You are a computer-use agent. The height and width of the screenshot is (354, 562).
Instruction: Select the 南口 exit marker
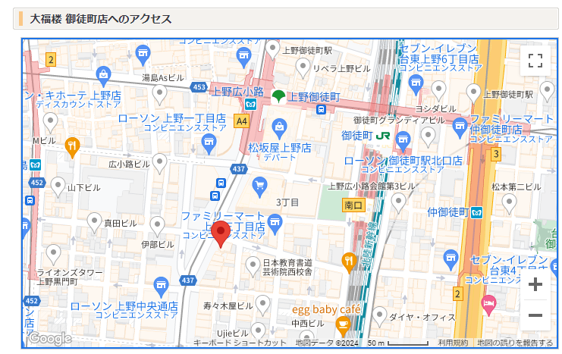click(353, 205)
